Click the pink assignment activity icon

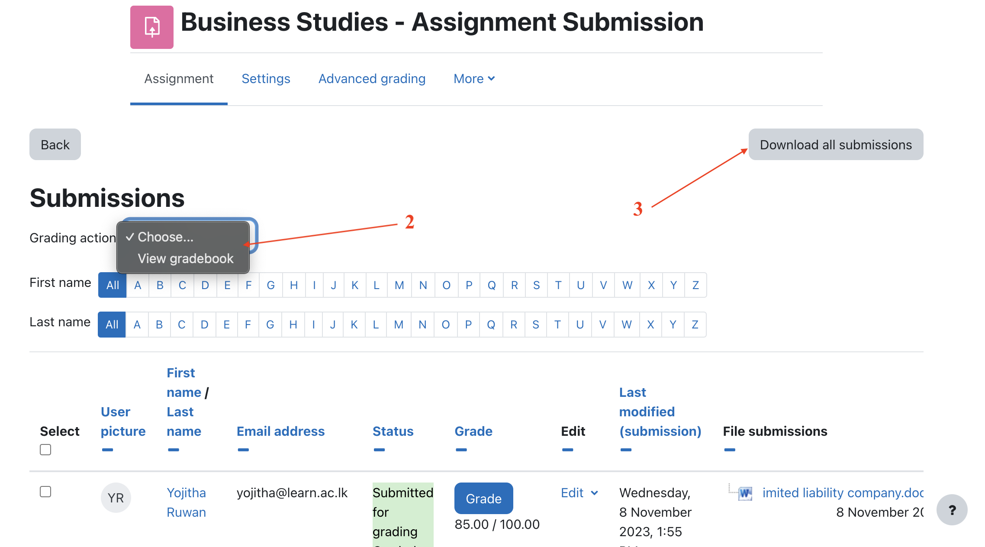click(x=151, y=27)
